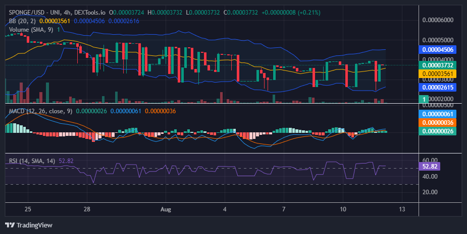Click the 0.00006000 price axis label
Screen dimensions: 467x234
coord(438,20)
